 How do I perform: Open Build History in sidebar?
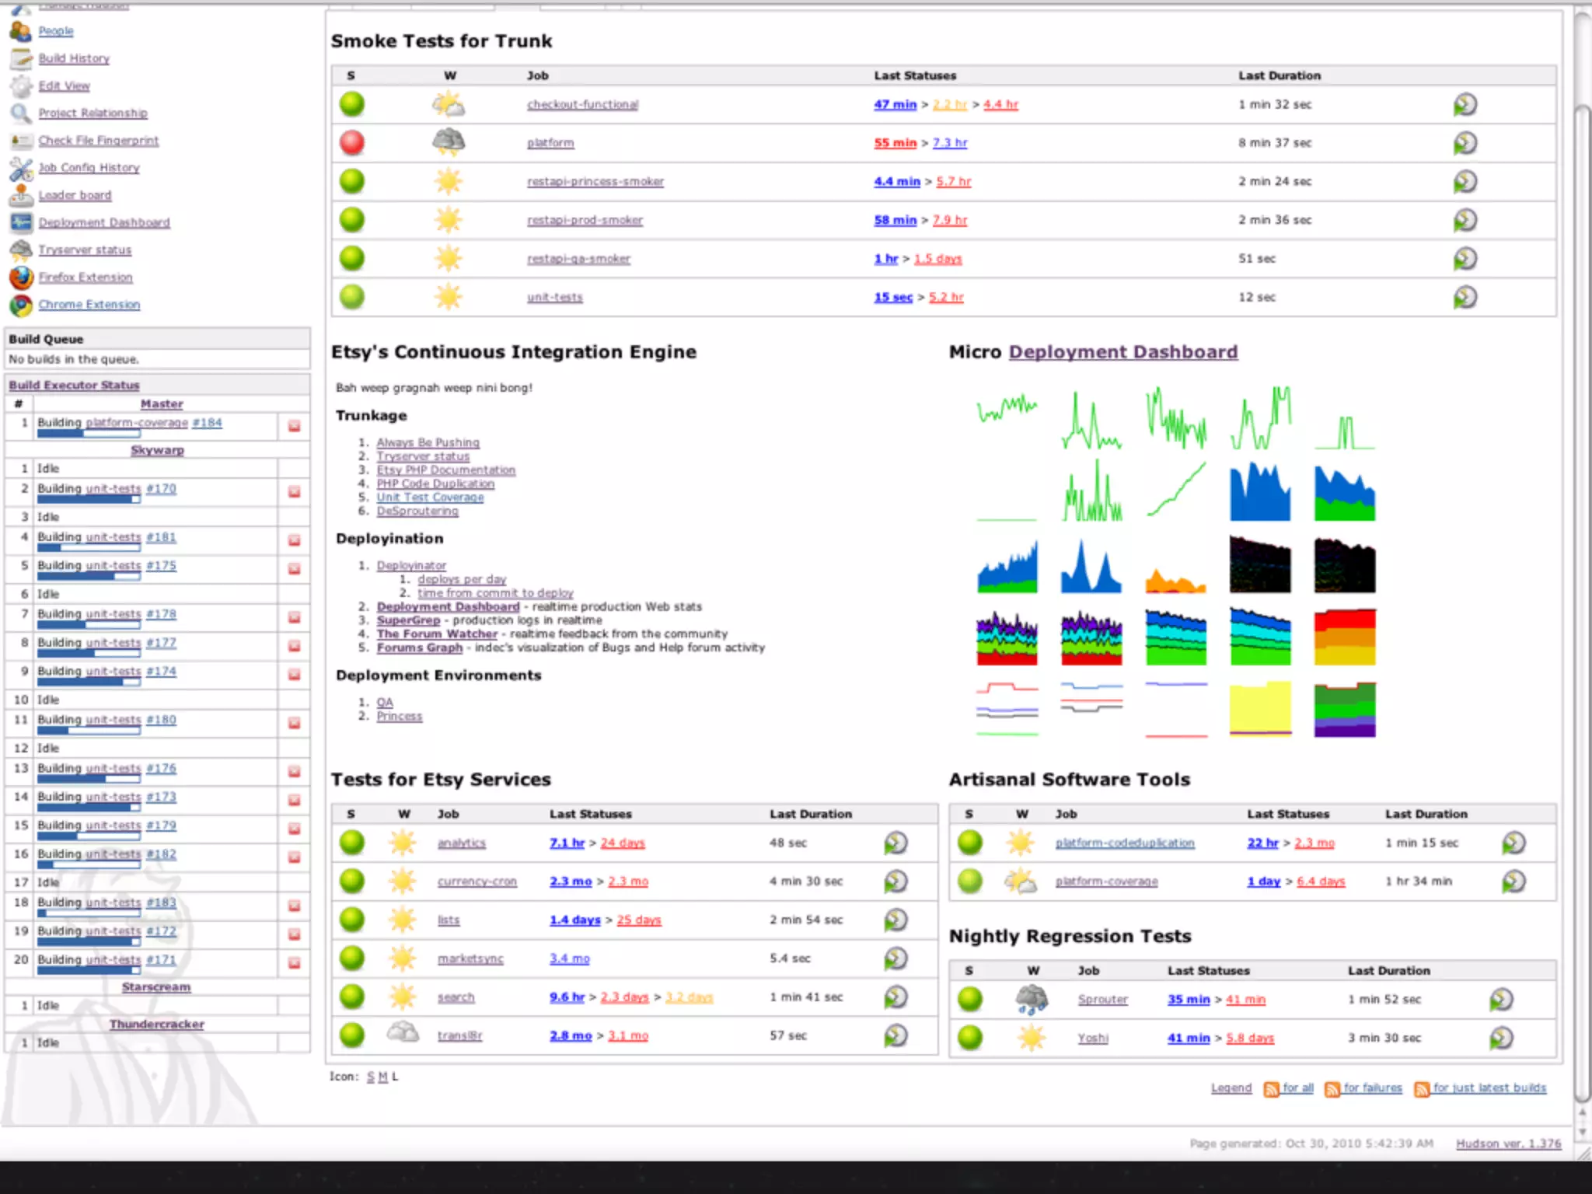pos(74,58)
